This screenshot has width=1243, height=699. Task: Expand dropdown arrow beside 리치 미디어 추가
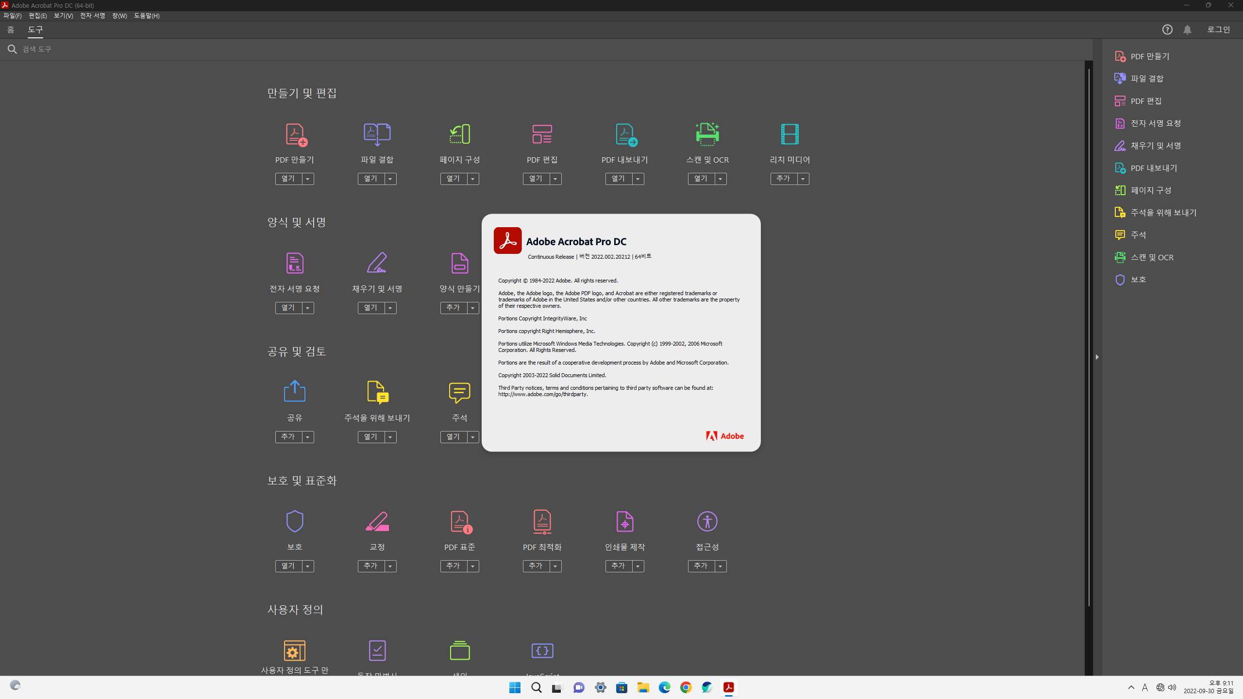[x=803, y=179]
